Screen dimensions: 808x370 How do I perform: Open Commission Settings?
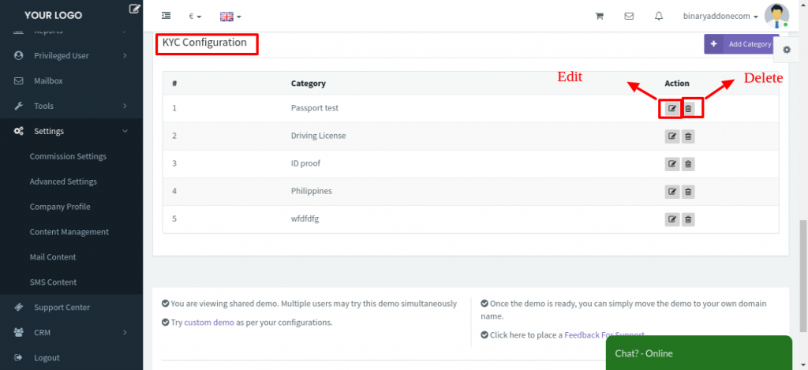point(68,156)
